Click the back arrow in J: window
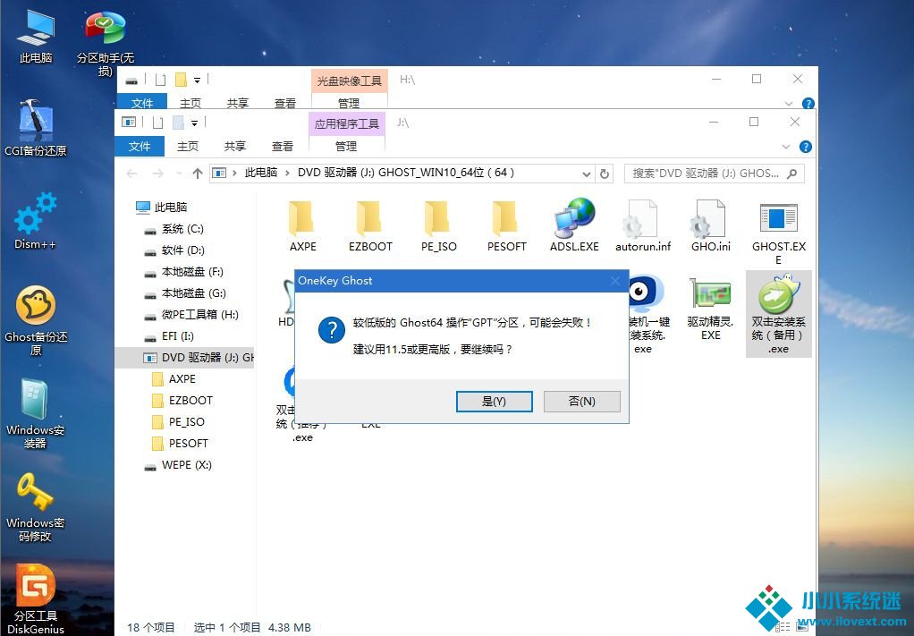The height and width of the screenshot is (636, 914). [132, 174]
